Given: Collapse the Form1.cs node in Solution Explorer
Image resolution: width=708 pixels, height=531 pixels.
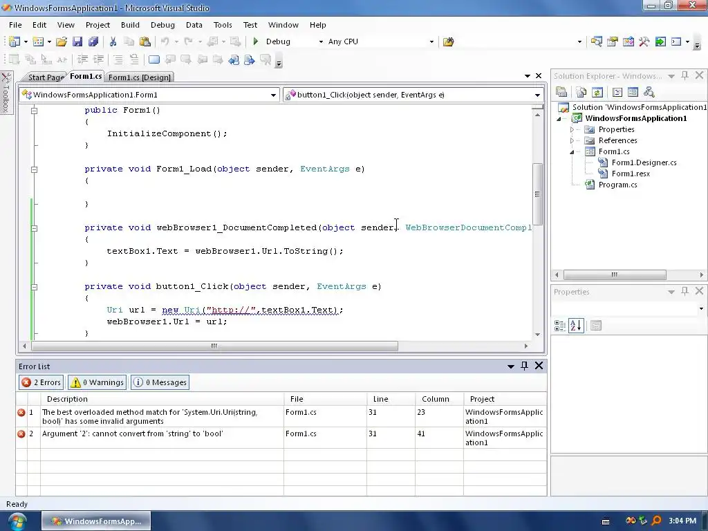Looking at the screenshot, I should [572, 151].
